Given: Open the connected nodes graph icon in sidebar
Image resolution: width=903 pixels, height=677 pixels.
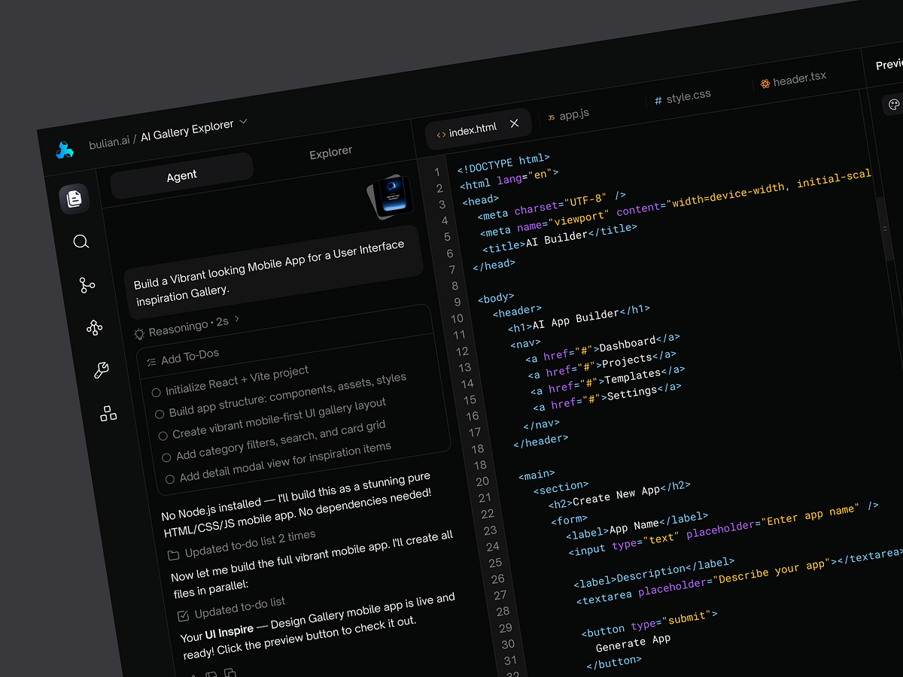Looking at the screenshot, I should 94,327.
